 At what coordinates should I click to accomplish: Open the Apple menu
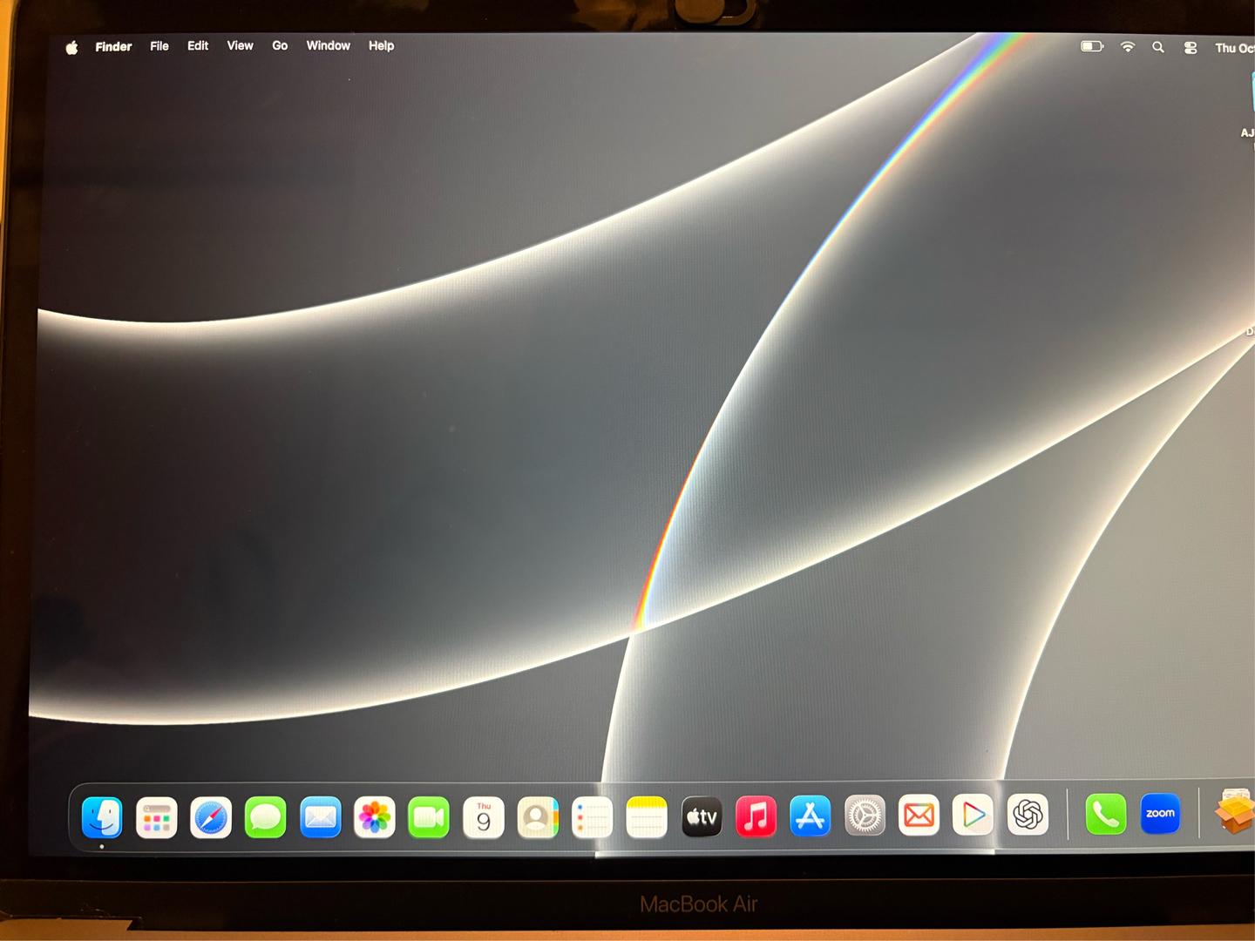click(71, 47)
